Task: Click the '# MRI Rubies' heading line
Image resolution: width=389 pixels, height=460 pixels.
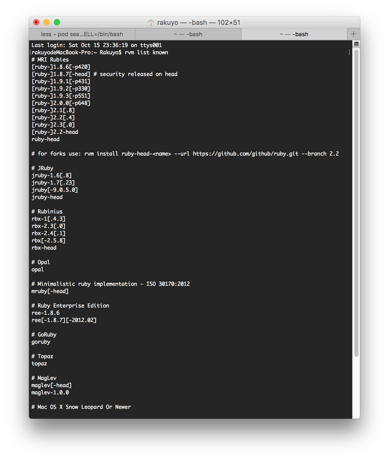Action: pyautogui.click(x=50, y=60)
